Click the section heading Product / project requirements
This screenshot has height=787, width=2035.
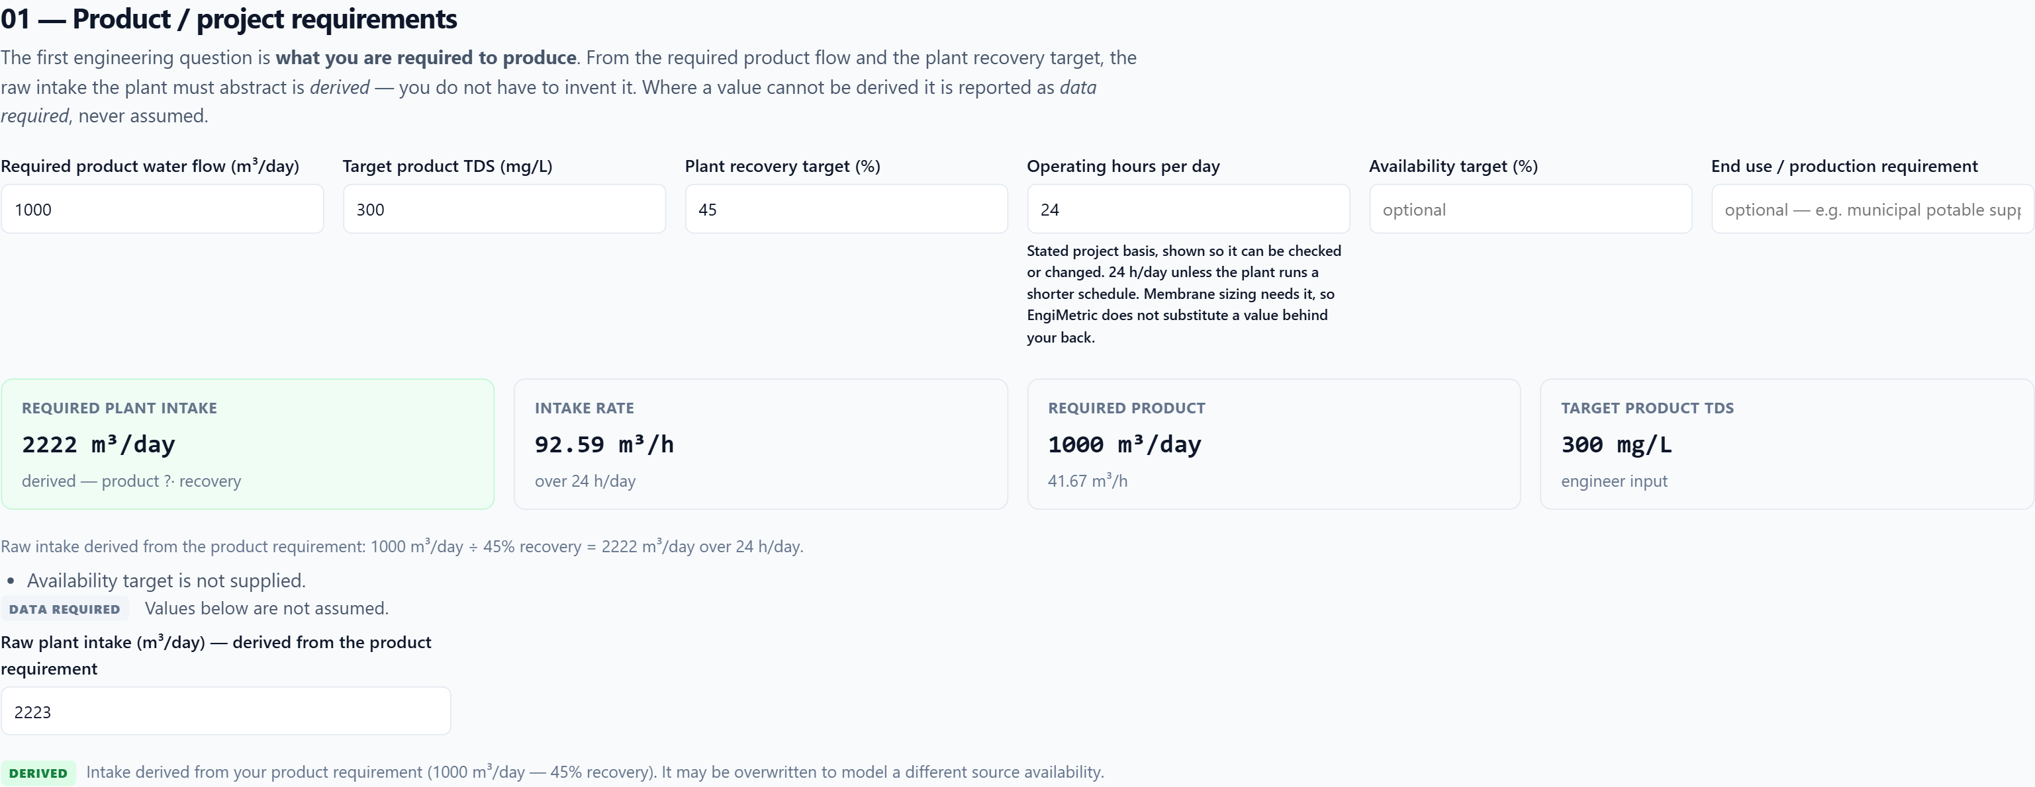[x=229, y=19]
